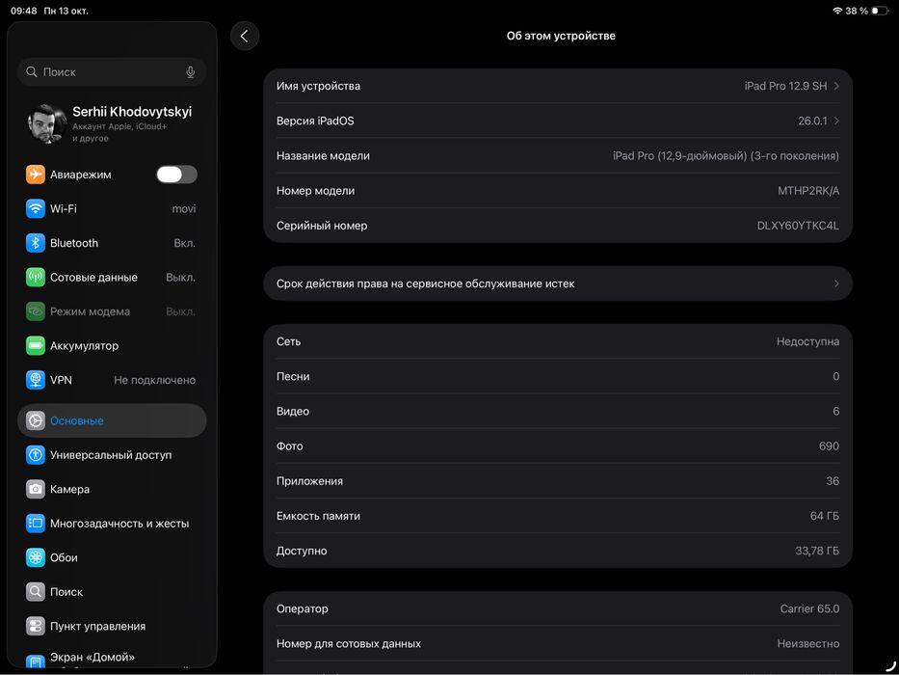Tap the Аккумулятор battery icon
The width and height of the screenshot is (899, 675).
[x=36, y=346]
